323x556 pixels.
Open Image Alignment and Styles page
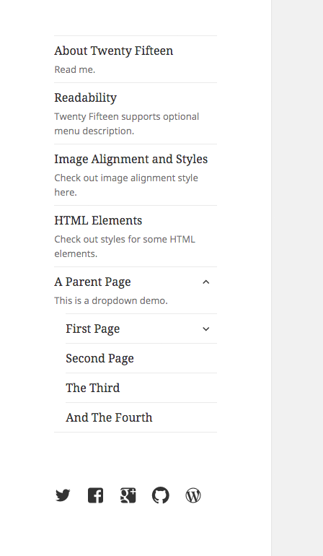coord(130,159)
